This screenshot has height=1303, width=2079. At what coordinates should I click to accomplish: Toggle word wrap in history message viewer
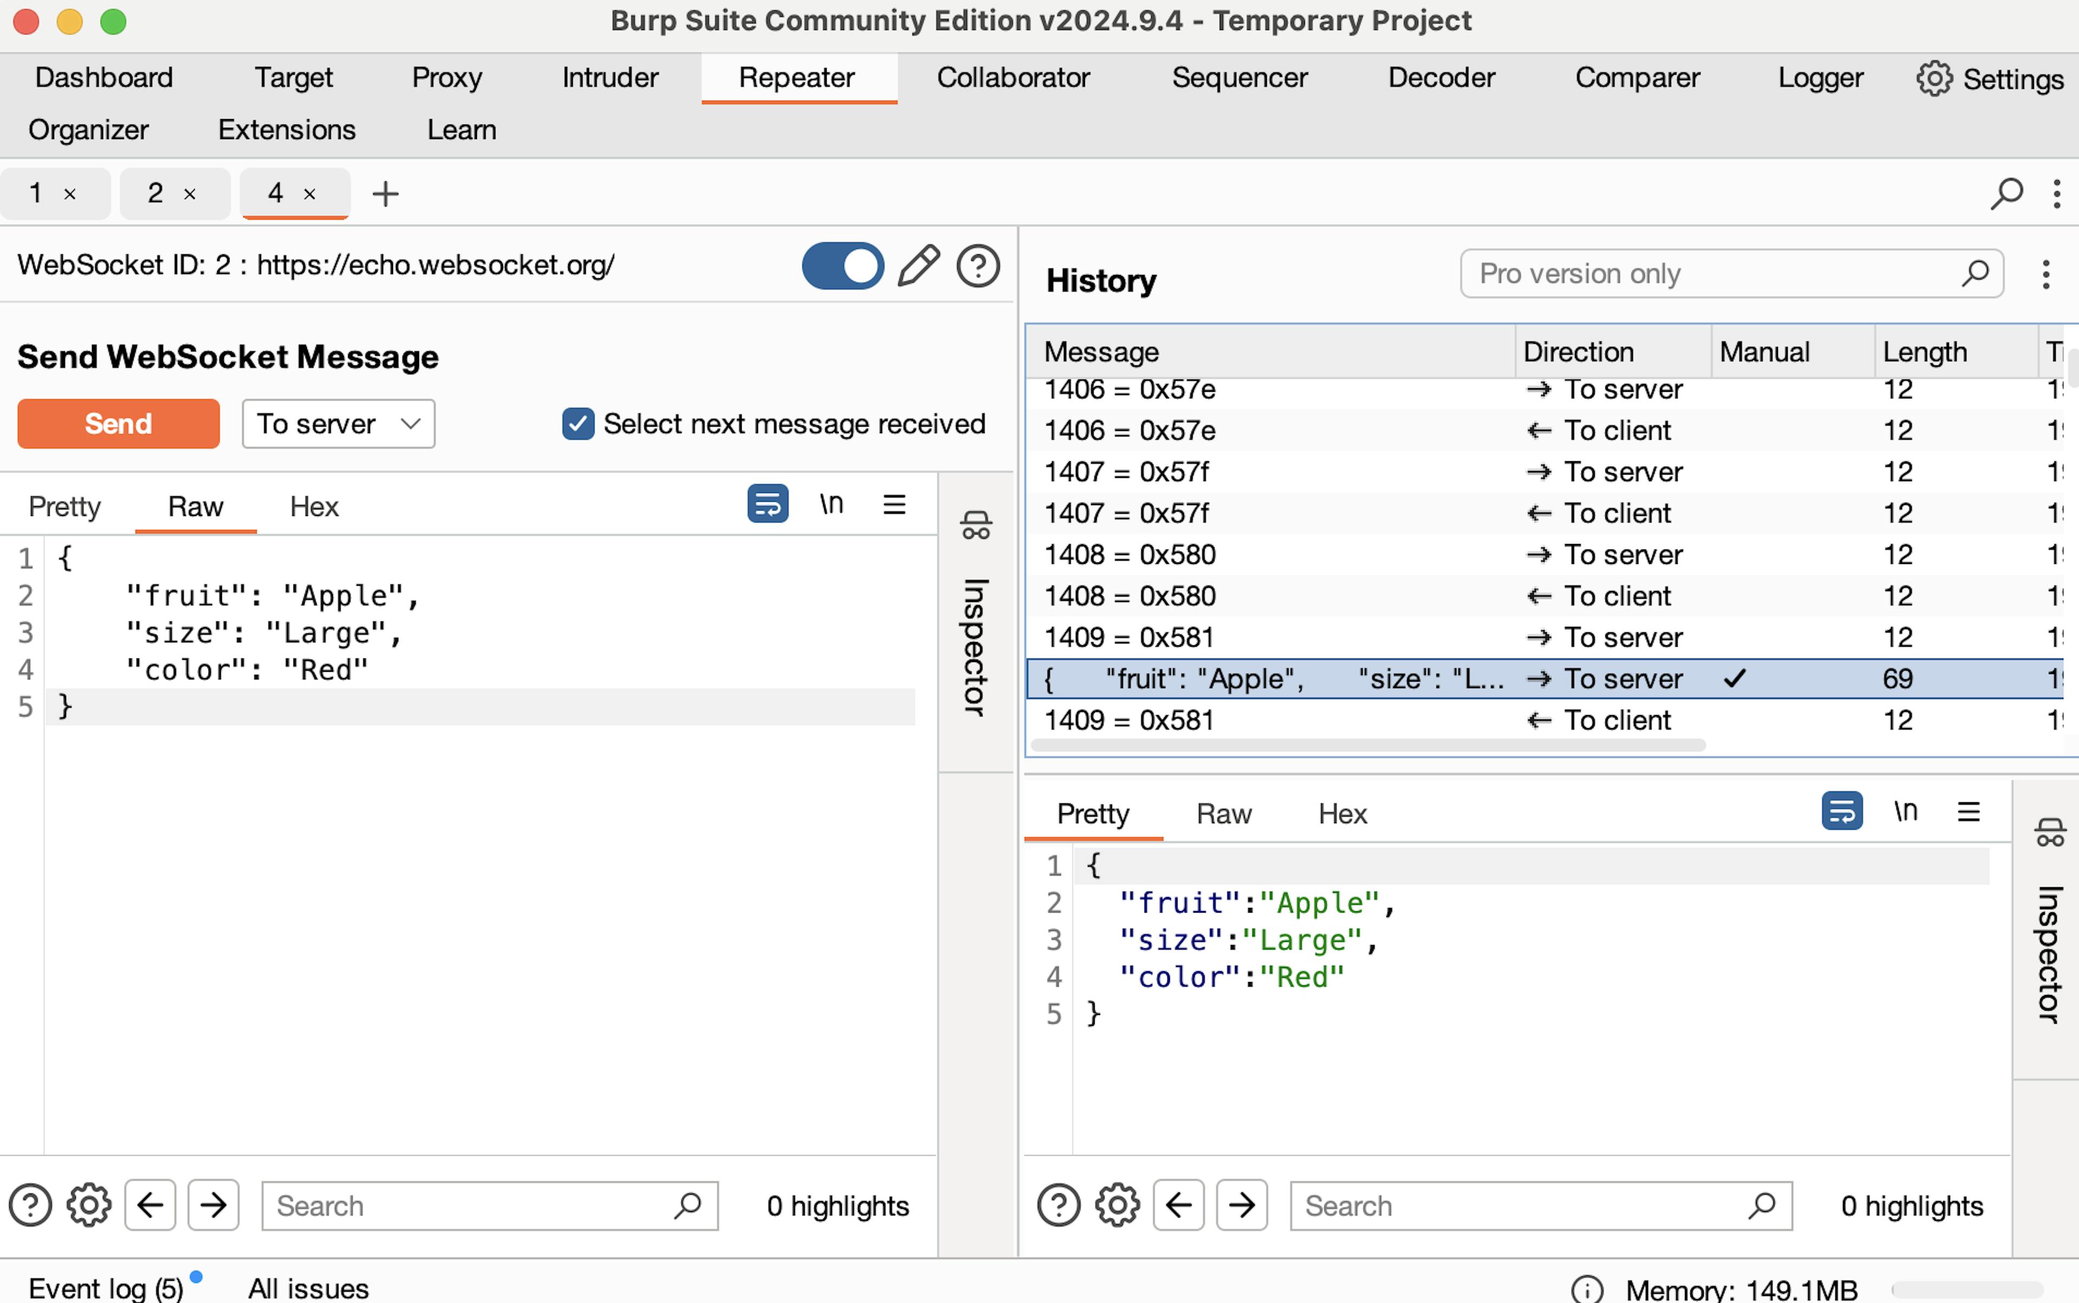point(1841,812)
